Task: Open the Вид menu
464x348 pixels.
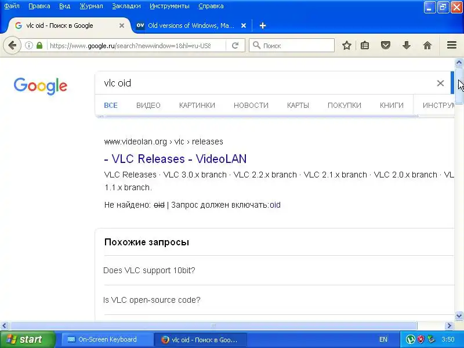Action: pos(64,6)
